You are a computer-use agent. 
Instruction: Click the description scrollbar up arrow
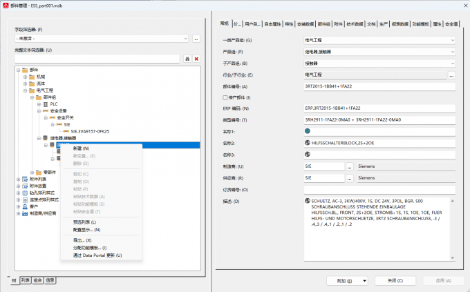pyautogui.click(x=452, y=201)
